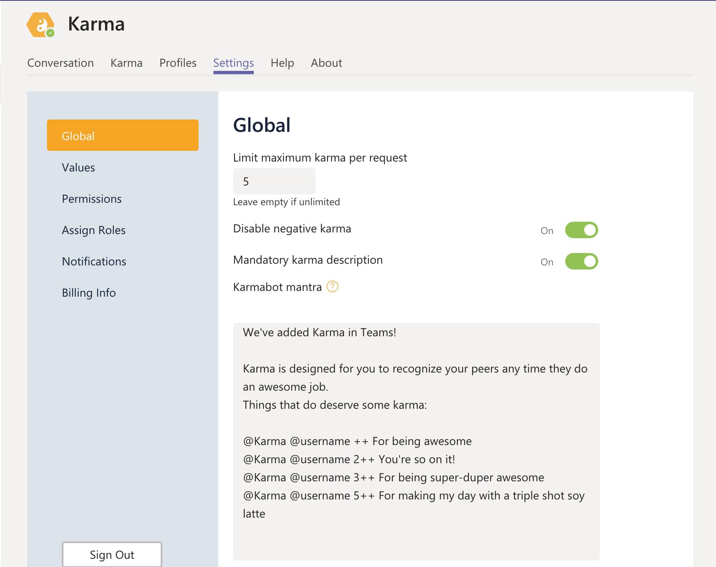Click the Sign Out button

click(x=112, y=555)
